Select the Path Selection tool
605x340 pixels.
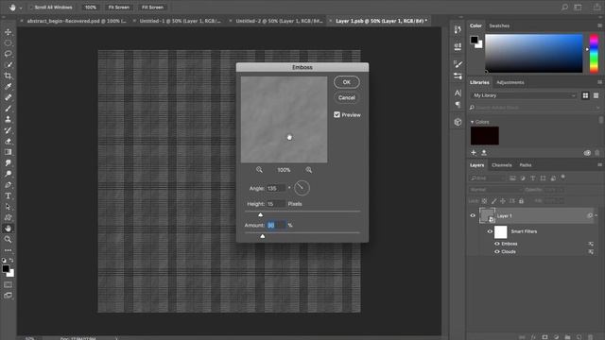tap(9, 207)
